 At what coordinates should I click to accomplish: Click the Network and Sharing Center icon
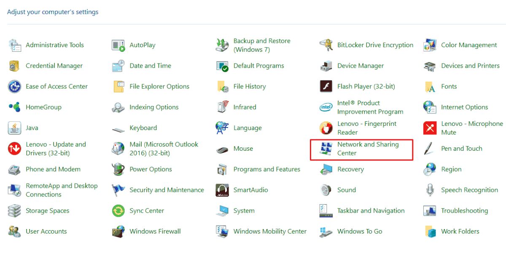(x=326, y=149)
